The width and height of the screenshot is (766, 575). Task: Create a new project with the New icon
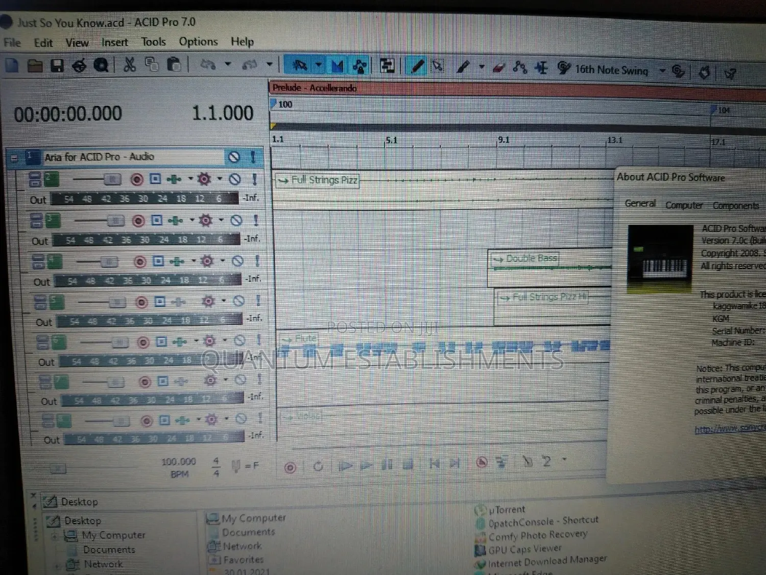point(11,65)
